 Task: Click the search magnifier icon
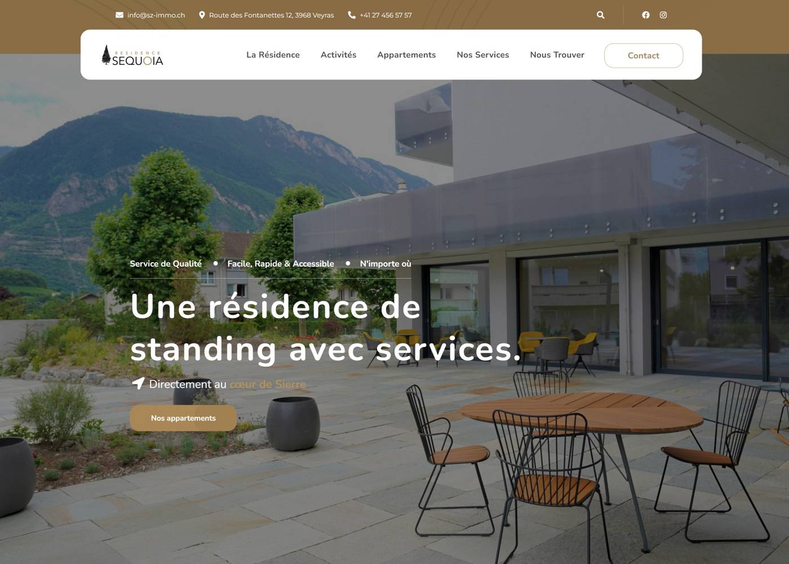pyautogui.click(x=600, y=15)
